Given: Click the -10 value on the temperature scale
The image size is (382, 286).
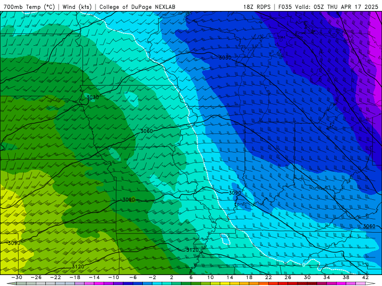Looking at the screenshot, I should pyautogui.click(x=114, y=277).
